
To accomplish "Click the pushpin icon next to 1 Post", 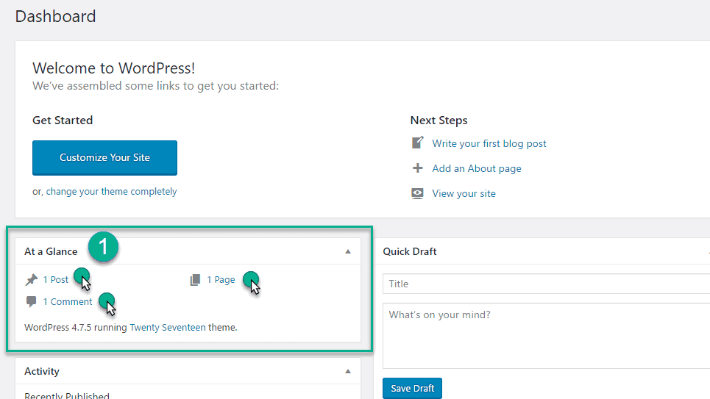I will coord(31,280).
